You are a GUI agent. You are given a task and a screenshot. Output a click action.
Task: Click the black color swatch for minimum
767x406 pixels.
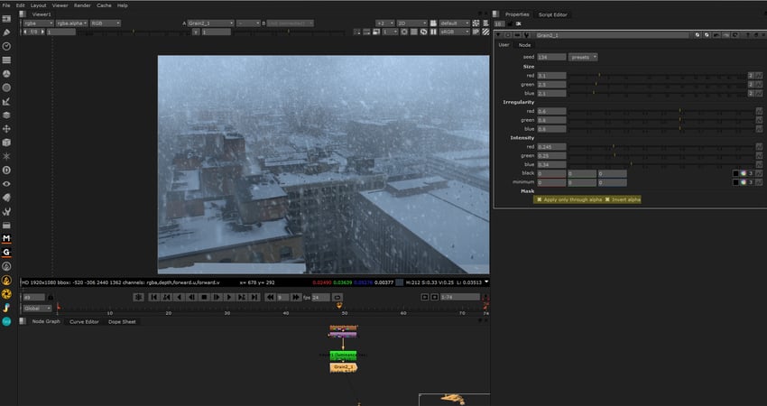735,182
